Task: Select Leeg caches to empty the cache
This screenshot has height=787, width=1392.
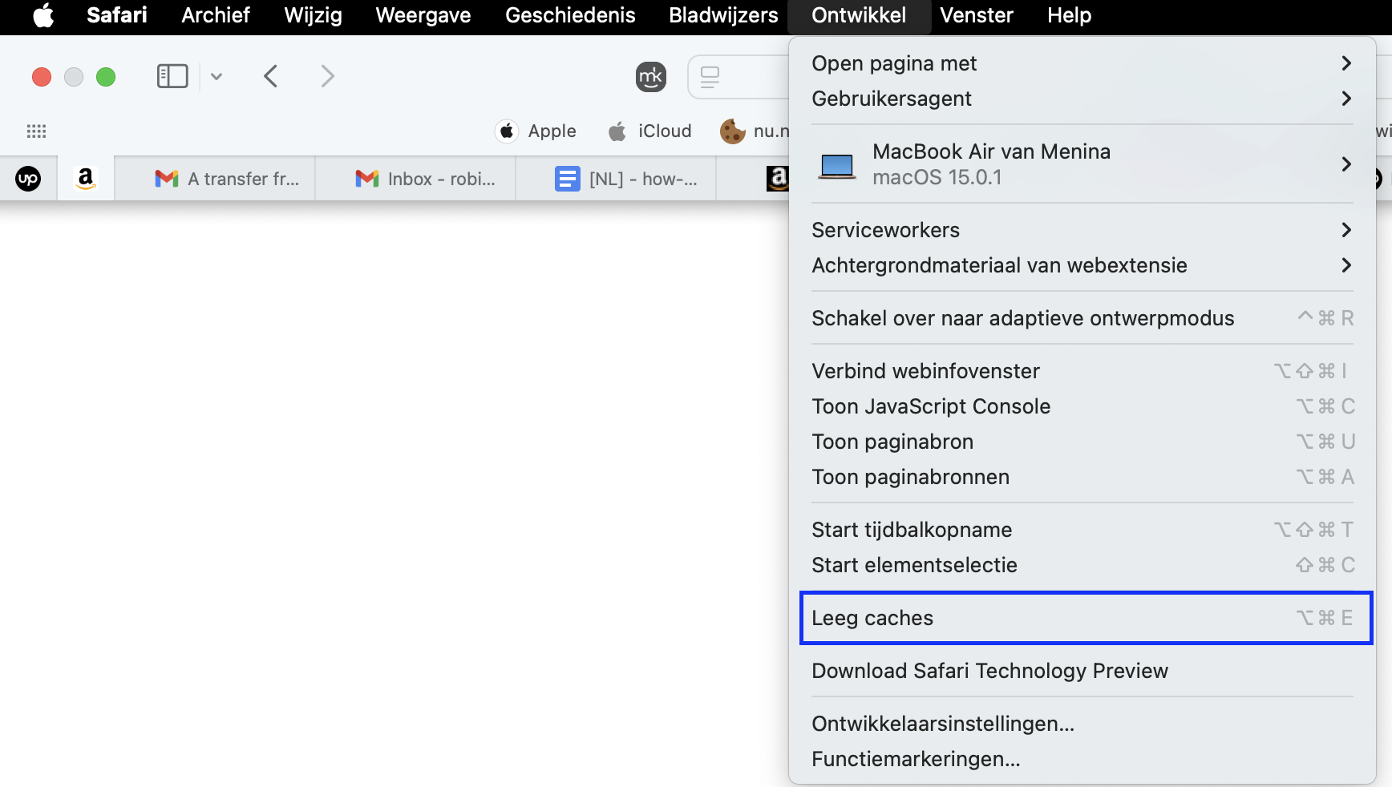Action: coord(872,617)
